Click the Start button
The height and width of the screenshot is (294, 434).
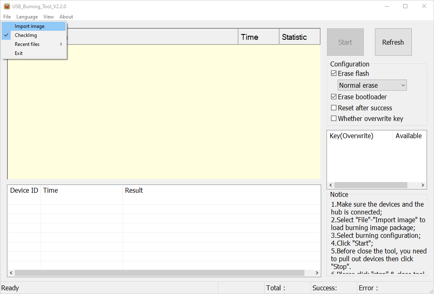coord(345,42)
